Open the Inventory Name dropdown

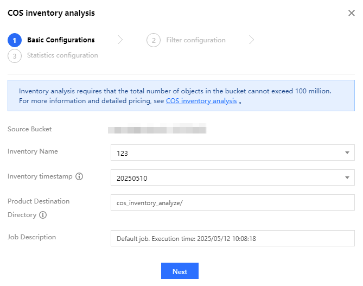(232, 152)
